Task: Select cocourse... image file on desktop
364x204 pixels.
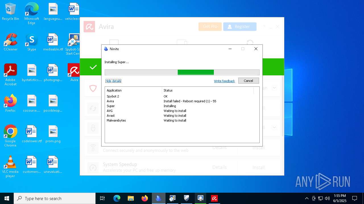Action: click(x=32, y=104)
